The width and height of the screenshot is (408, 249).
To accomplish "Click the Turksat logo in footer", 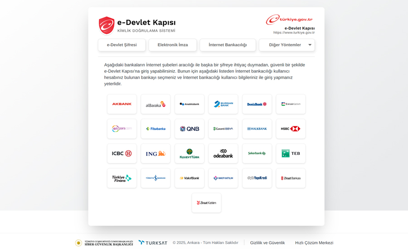I will [x=153, y=243].
